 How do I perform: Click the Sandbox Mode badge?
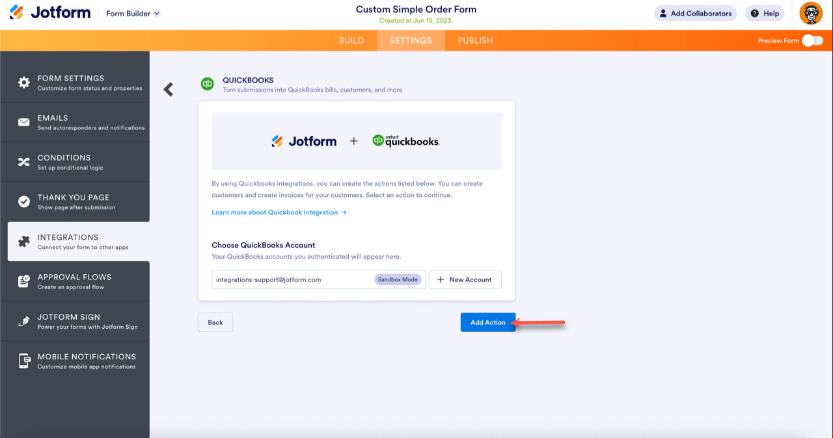click(x=398, y=279)
